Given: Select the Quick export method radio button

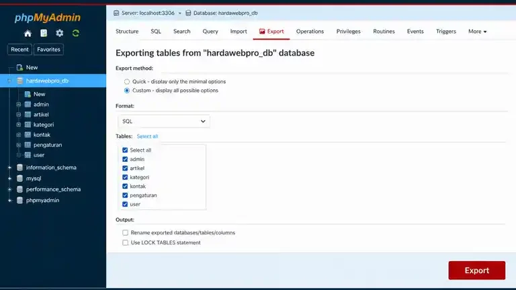Looking at the screenshot, I should coord(127,81).
